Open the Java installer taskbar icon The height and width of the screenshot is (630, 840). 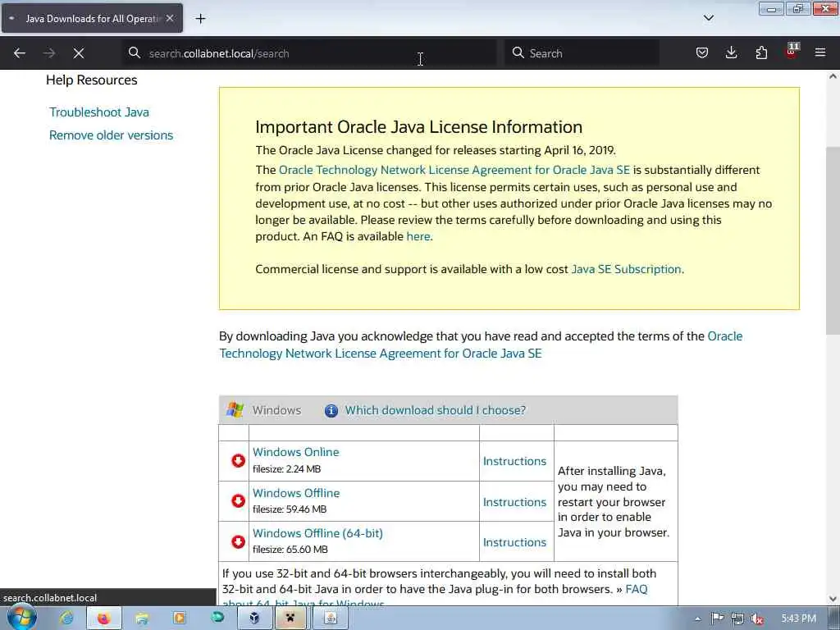coord(331,619)
